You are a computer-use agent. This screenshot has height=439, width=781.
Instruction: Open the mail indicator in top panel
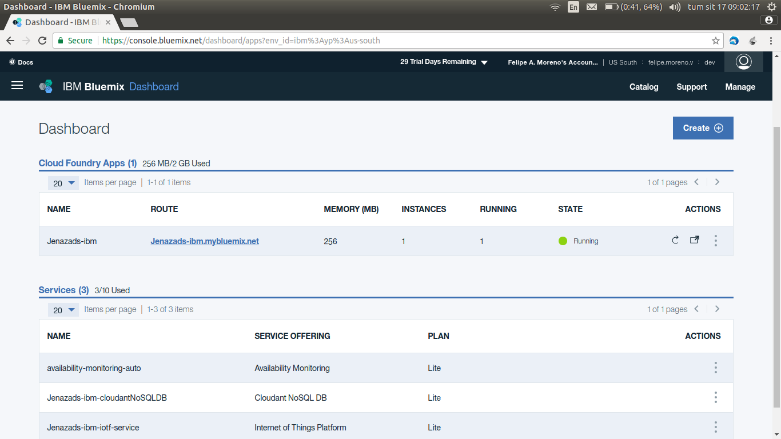click(x=592, y=7)
